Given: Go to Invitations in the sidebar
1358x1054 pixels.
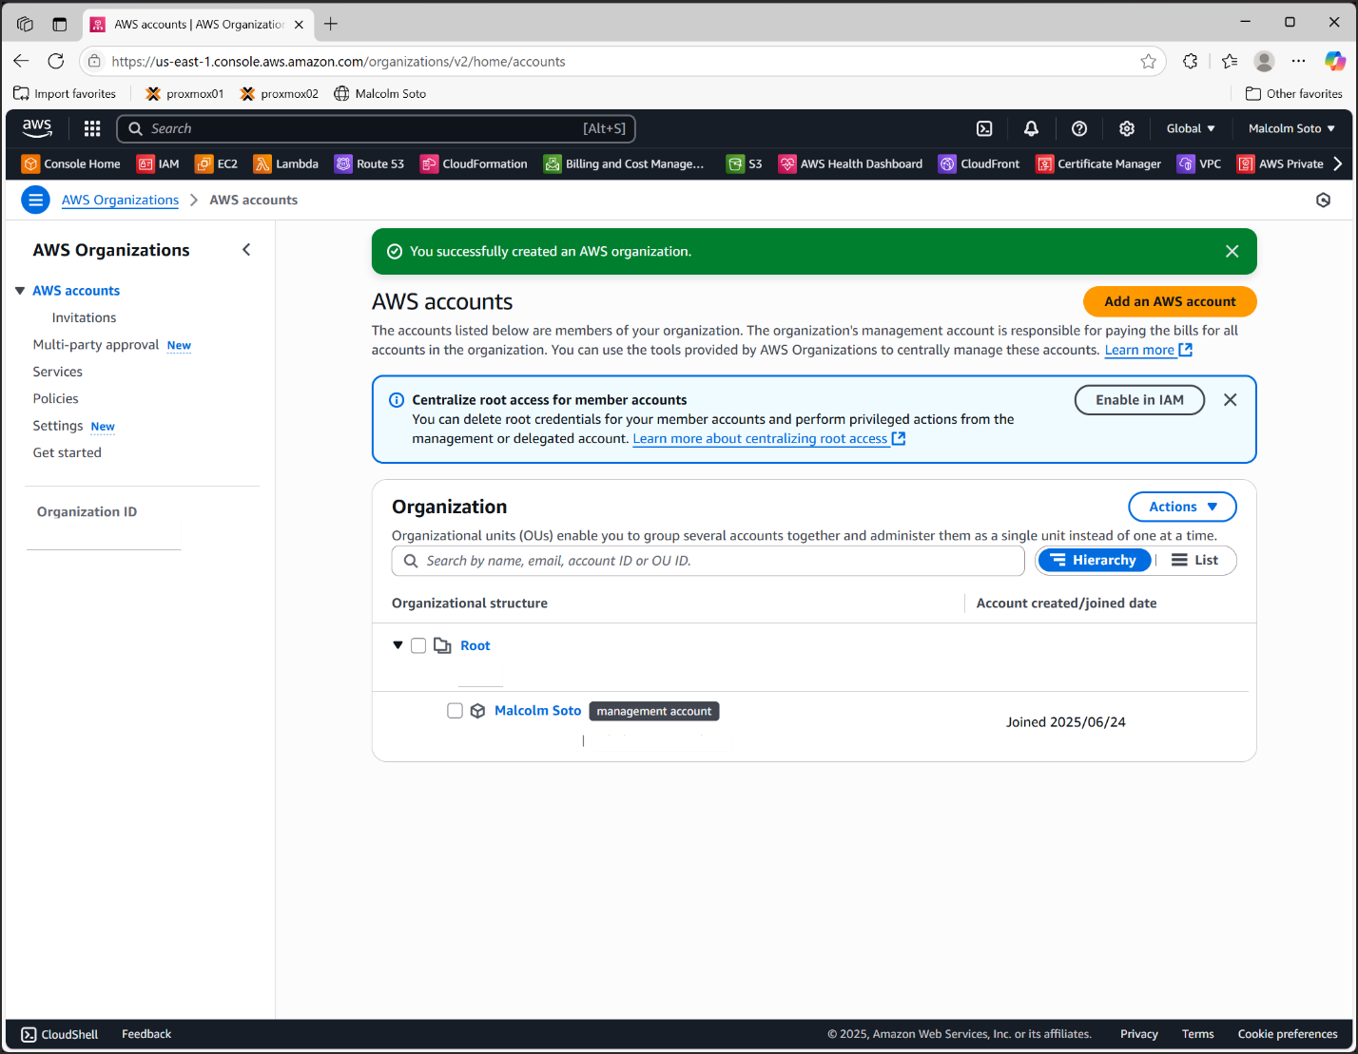Looking at the screenshot, I should pos(84,317).
